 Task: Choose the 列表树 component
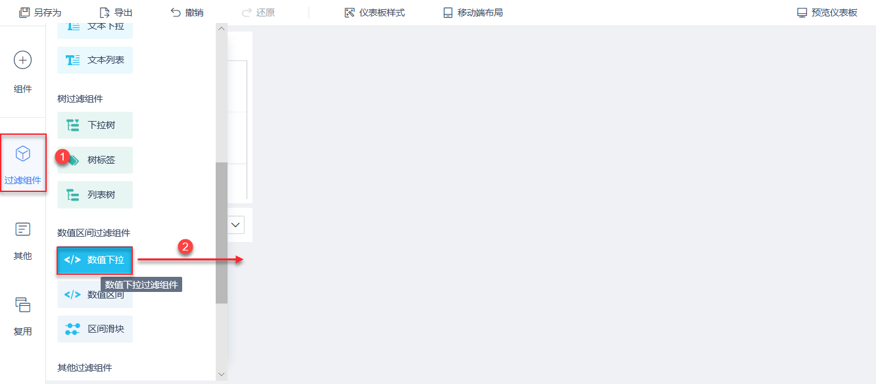click(95, 195)
